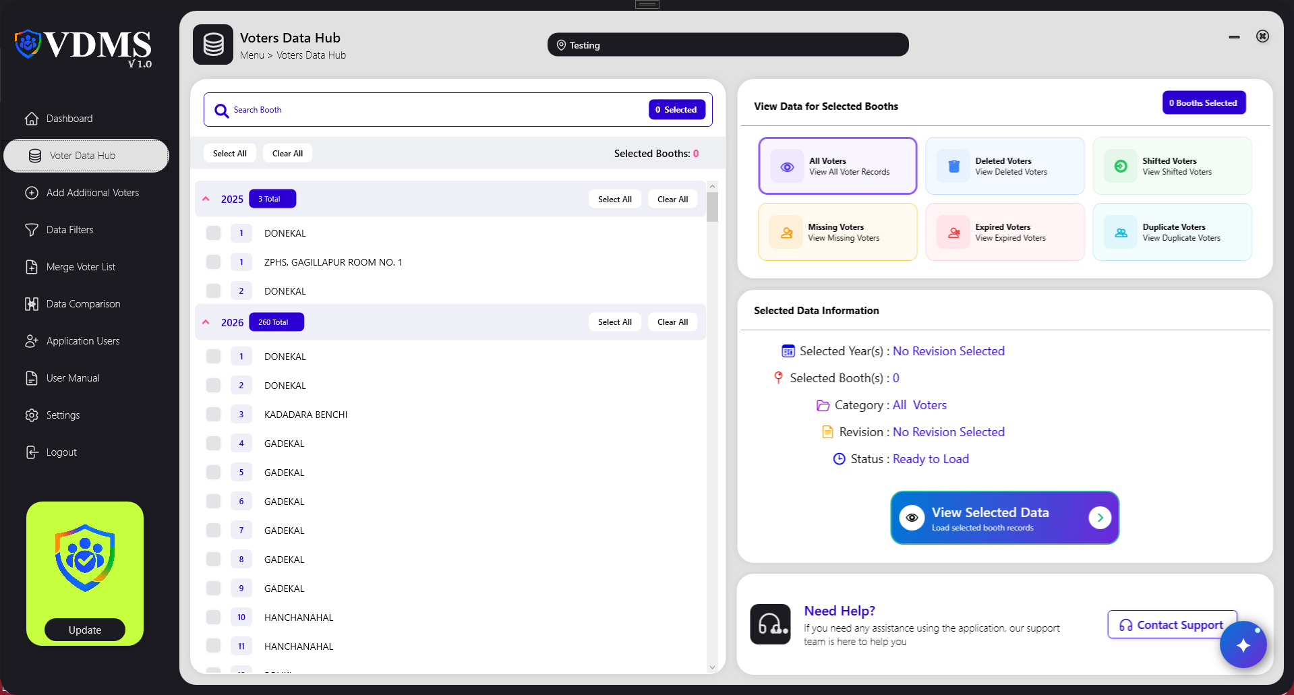Click the Need Help headset icon
The image size is (1294, 695).
click(x=770, y=624)
